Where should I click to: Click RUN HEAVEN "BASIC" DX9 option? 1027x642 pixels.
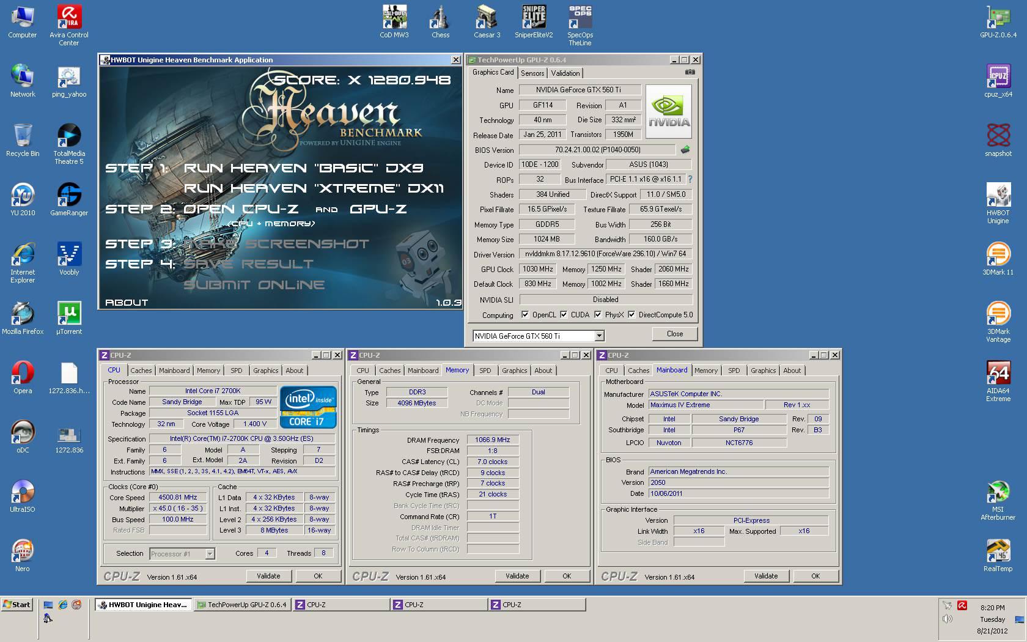(x=303, y=168)
